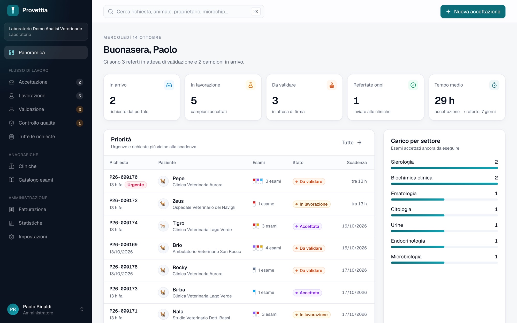Click the Urgente badge on P26-000170
Viewport: 517px width, 323px height.
point(135,185)
